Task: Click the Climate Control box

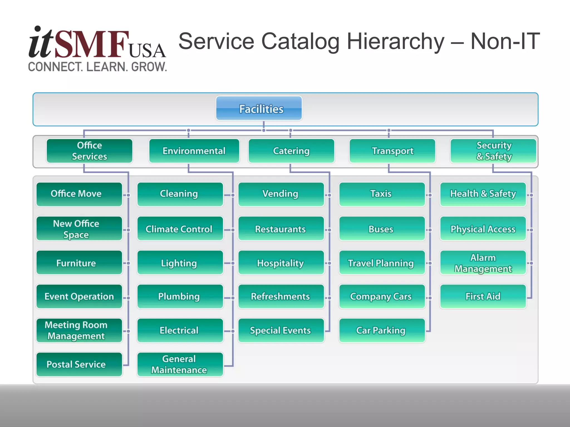Action: click(180, 229)
